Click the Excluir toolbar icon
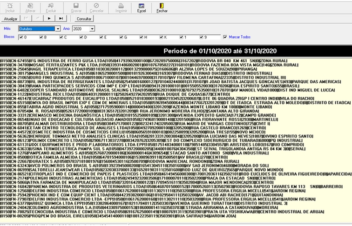The width and height of the screenshot is (352, 226). (51, 8)
